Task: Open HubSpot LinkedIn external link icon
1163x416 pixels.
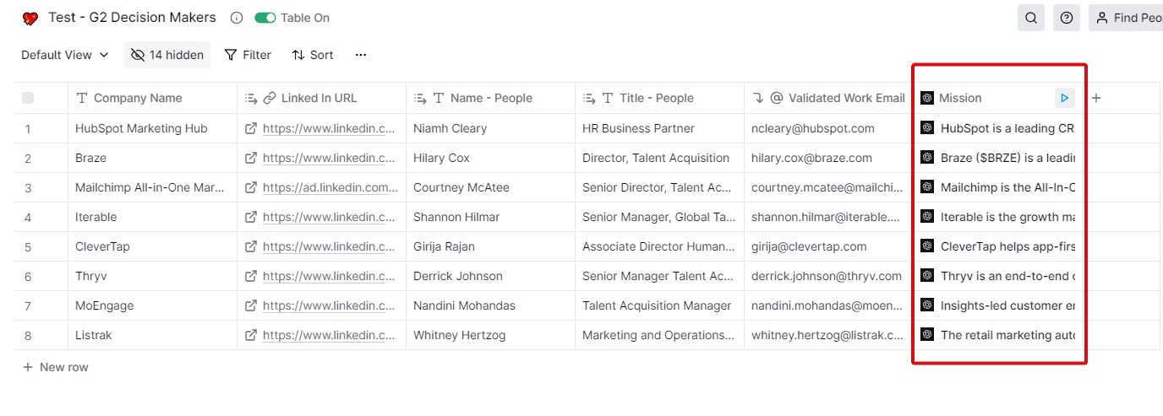Action: tap(251, 128)
